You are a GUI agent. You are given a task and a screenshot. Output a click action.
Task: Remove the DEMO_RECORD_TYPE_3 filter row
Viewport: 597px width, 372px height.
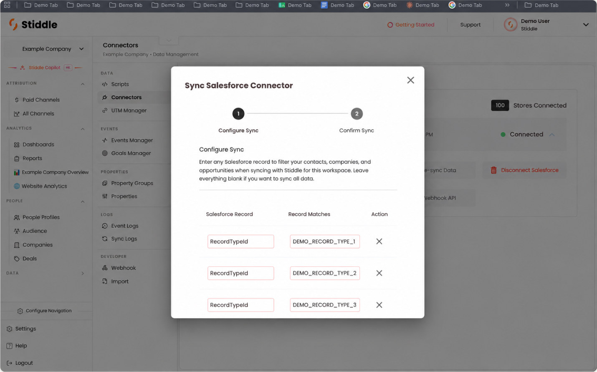pos(379,305)
